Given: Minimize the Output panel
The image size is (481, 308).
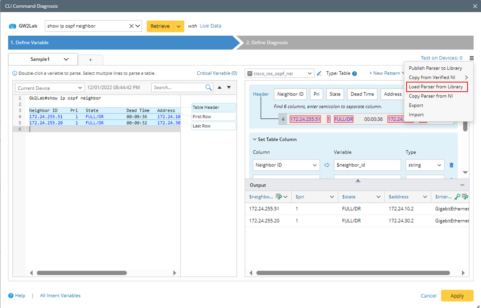Looking at the screenshot, I should pos(462,185).
